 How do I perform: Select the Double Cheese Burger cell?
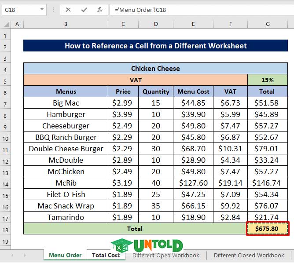point(66,149)
